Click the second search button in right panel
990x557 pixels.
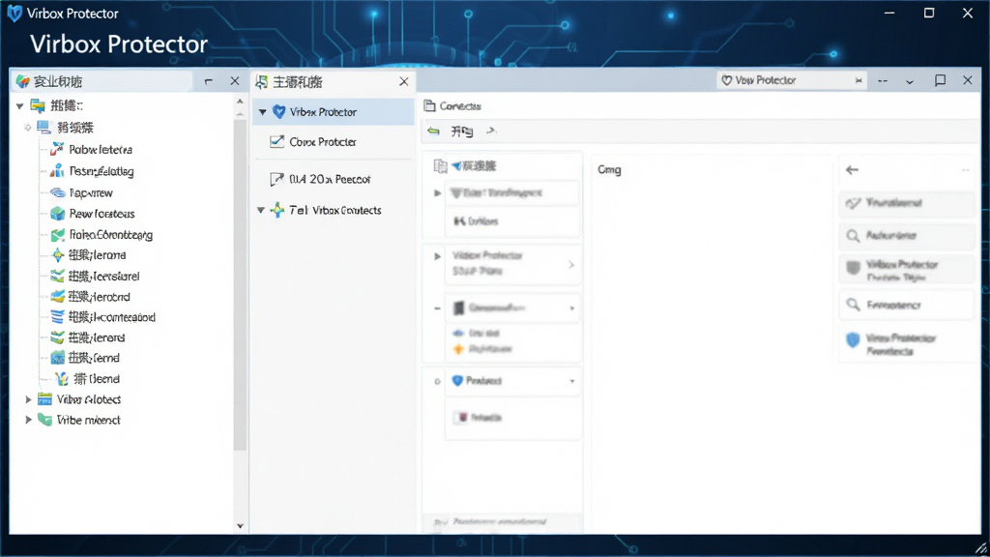click(x=907, y=305)
